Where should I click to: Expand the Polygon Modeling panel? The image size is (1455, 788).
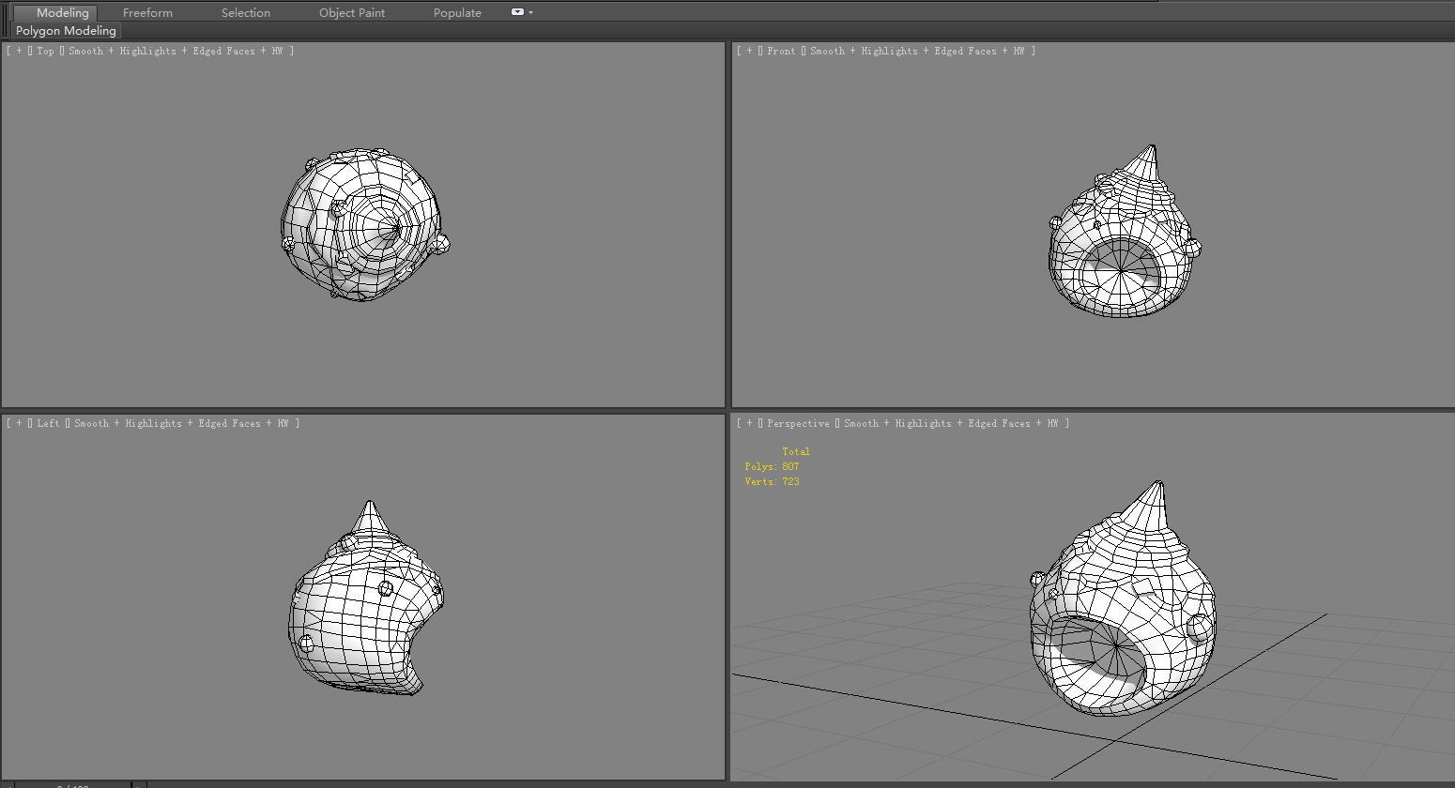click(x=66, y=31)
